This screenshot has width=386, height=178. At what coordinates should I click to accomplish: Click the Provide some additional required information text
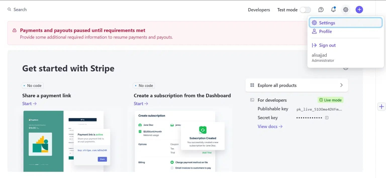click(x=96, y=37)
